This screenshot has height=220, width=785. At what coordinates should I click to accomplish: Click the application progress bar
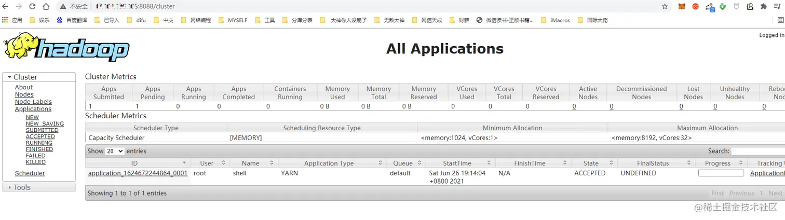click(x=721, y=173)
